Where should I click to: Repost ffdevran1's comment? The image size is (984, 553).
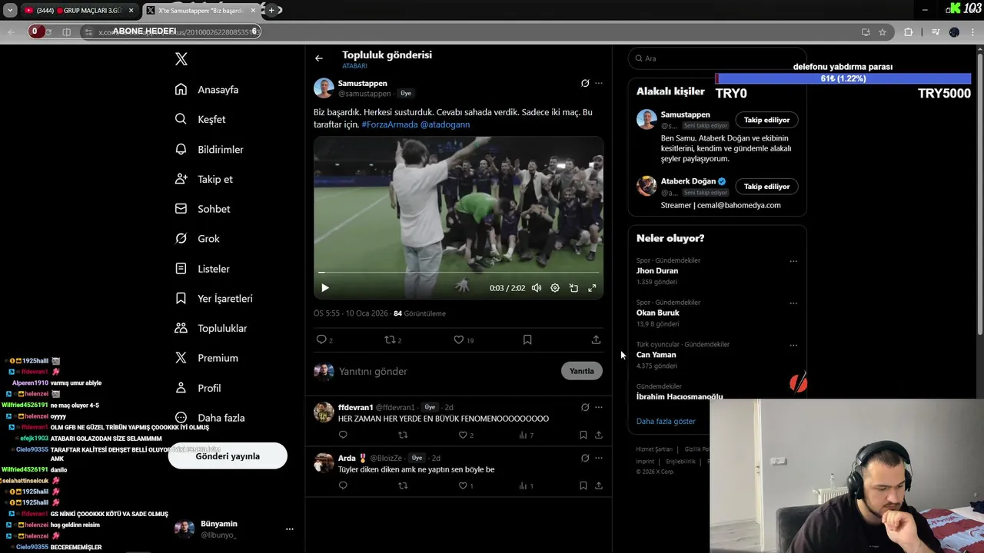pos(403,435)
